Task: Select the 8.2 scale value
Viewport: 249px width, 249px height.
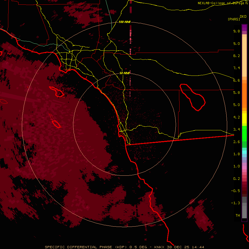Action: [x=237, y=56]
